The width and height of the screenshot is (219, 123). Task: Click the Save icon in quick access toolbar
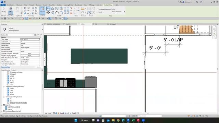point(5,18)
